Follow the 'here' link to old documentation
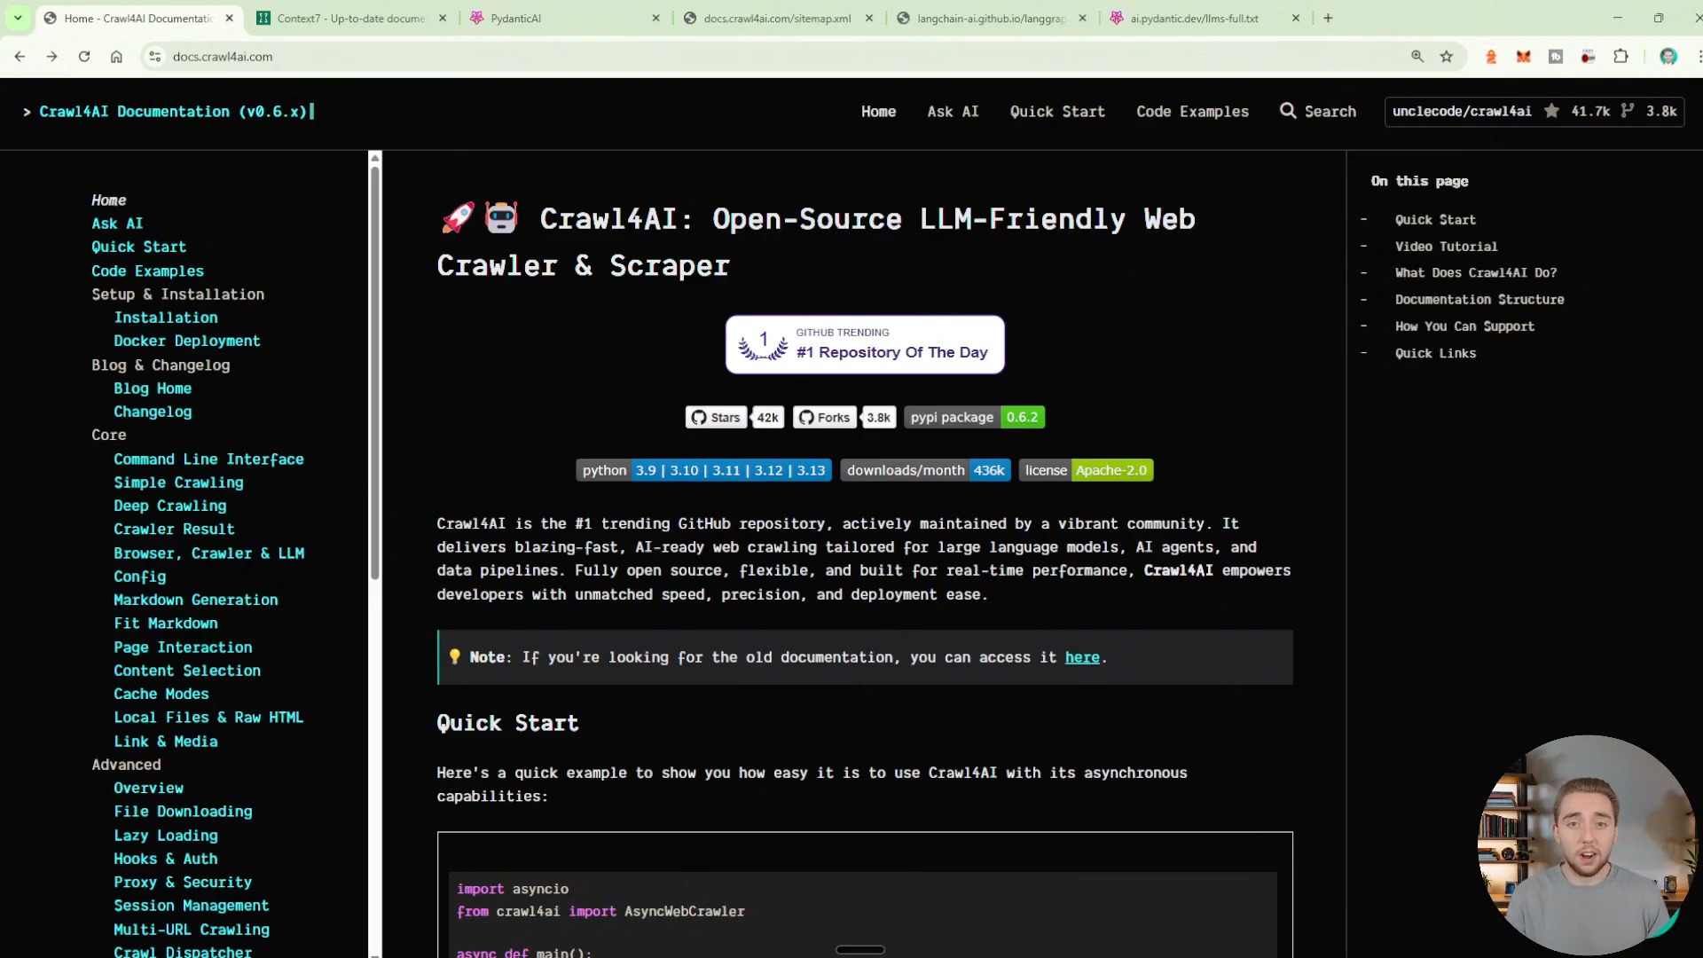 (x=1082, y=657)
